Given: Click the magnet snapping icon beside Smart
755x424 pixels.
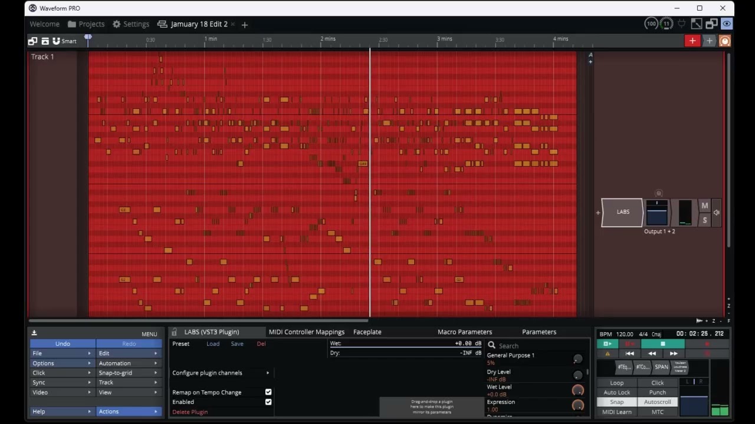Looking at the screenshot, I should click(56, 41).
